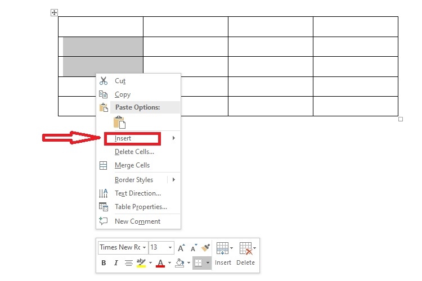This screenshot has height=281, width=422.
Task: Click the Keep Source Formatting paste icon
Action: tap(119, 123)
